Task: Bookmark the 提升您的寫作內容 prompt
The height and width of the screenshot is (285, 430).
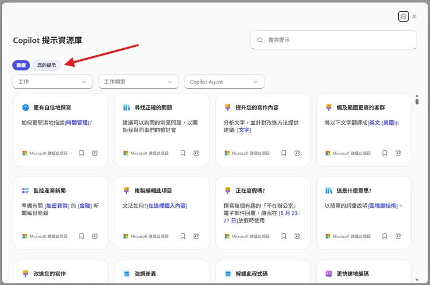Action: 284,153
